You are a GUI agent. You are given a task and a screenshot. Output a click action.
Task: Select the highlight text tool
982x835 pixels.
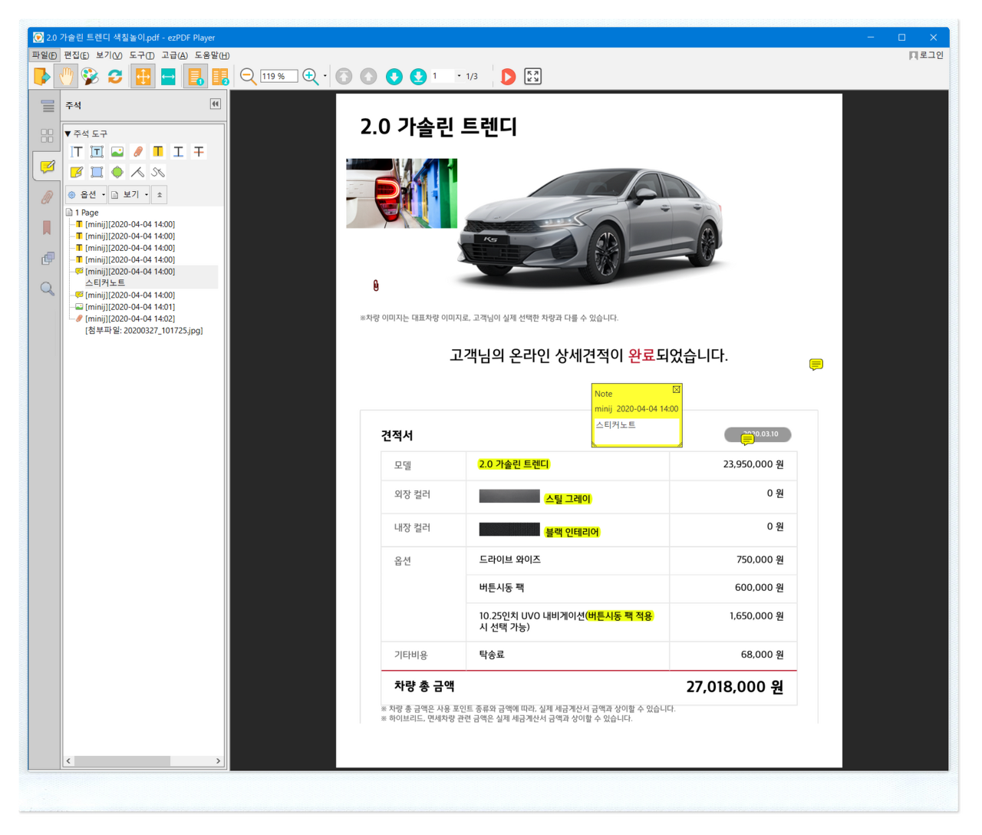coord(158,152)
